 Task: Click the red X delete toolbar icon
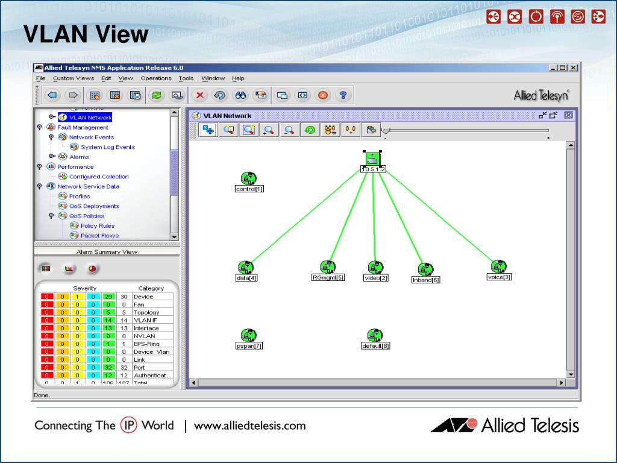200,95
